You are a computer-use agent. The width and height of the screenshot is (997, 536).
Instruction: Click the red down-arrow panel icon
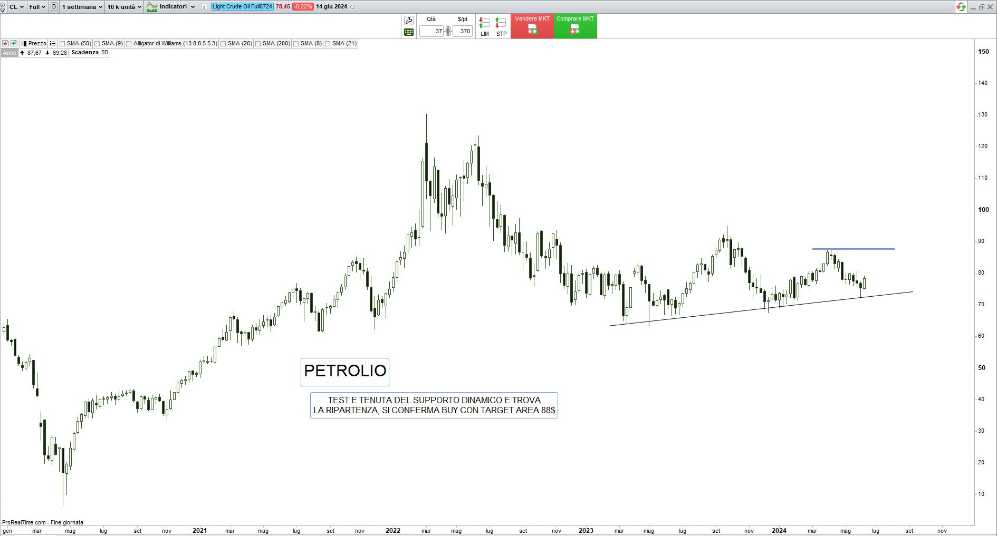[x=5, y=43]
